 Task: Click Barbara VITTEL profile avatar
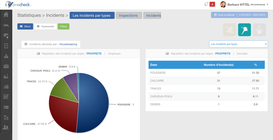pyautogui.click(x=223, y=4)
